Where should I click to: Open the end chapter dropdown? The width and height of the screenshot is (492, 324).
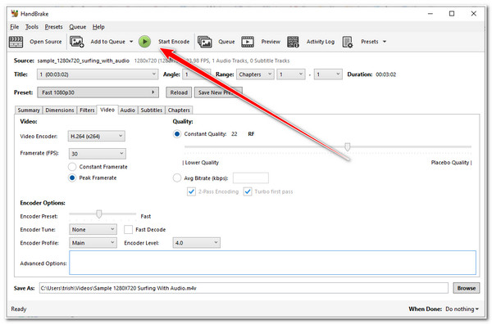(x=328, y=74)
